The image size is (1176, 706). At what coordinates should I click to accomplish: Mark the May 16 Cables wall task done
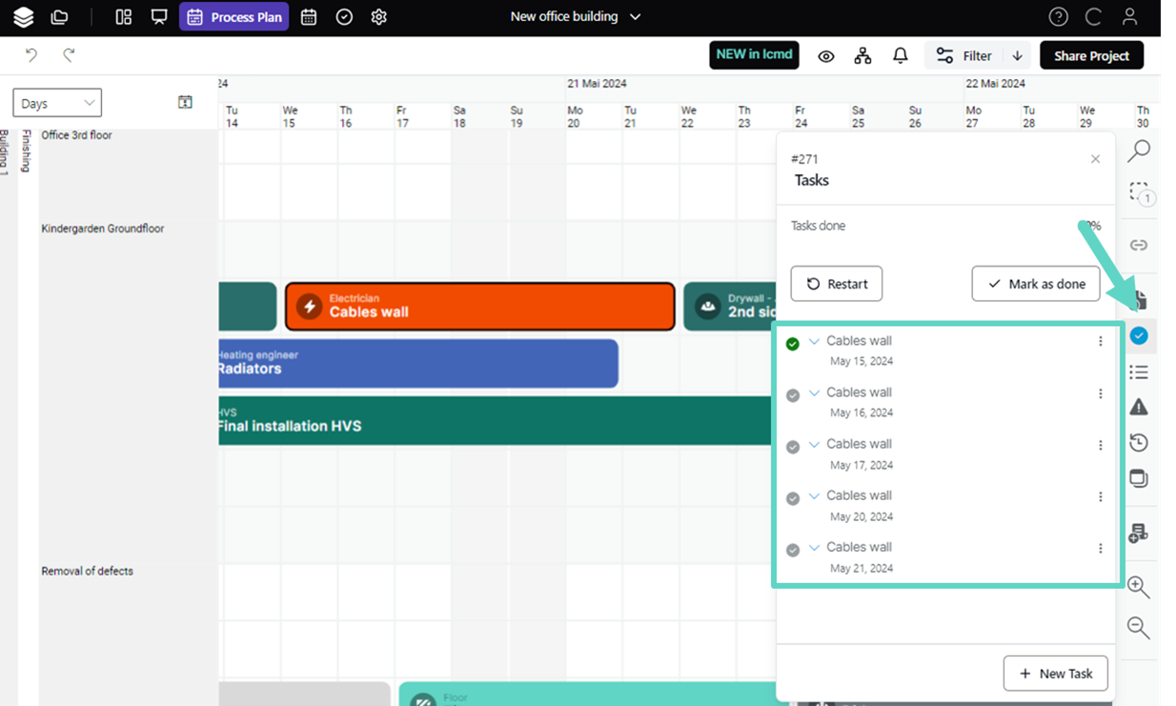[792, 395]
